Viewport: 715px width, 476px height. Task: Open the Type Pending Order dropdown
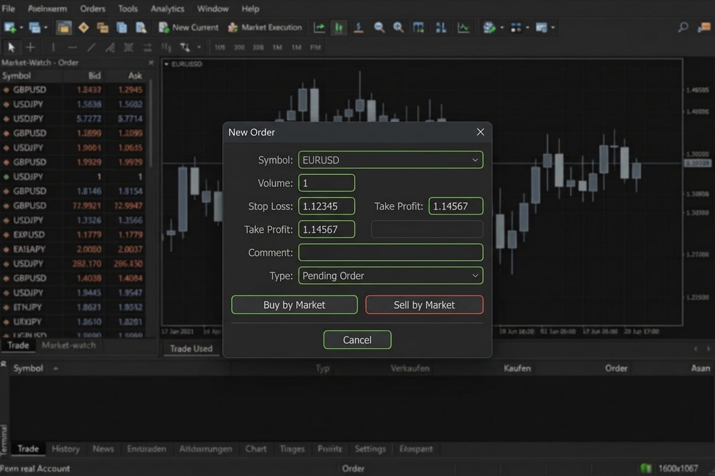(390, 275)
